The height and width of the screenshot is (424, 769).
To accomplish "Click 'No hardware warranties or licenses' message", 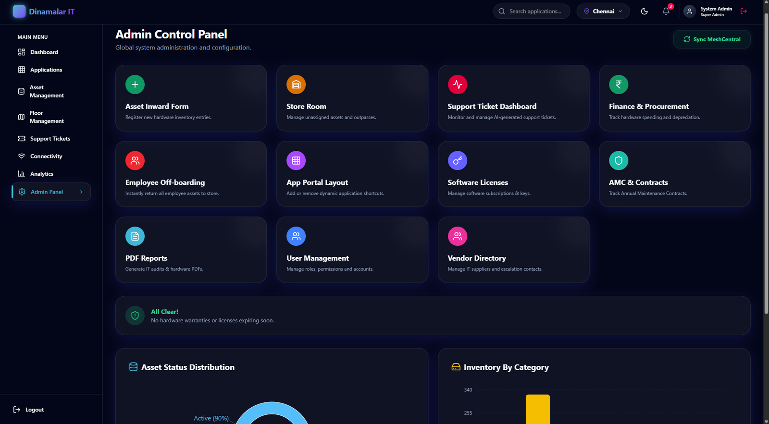I will 212,320.
